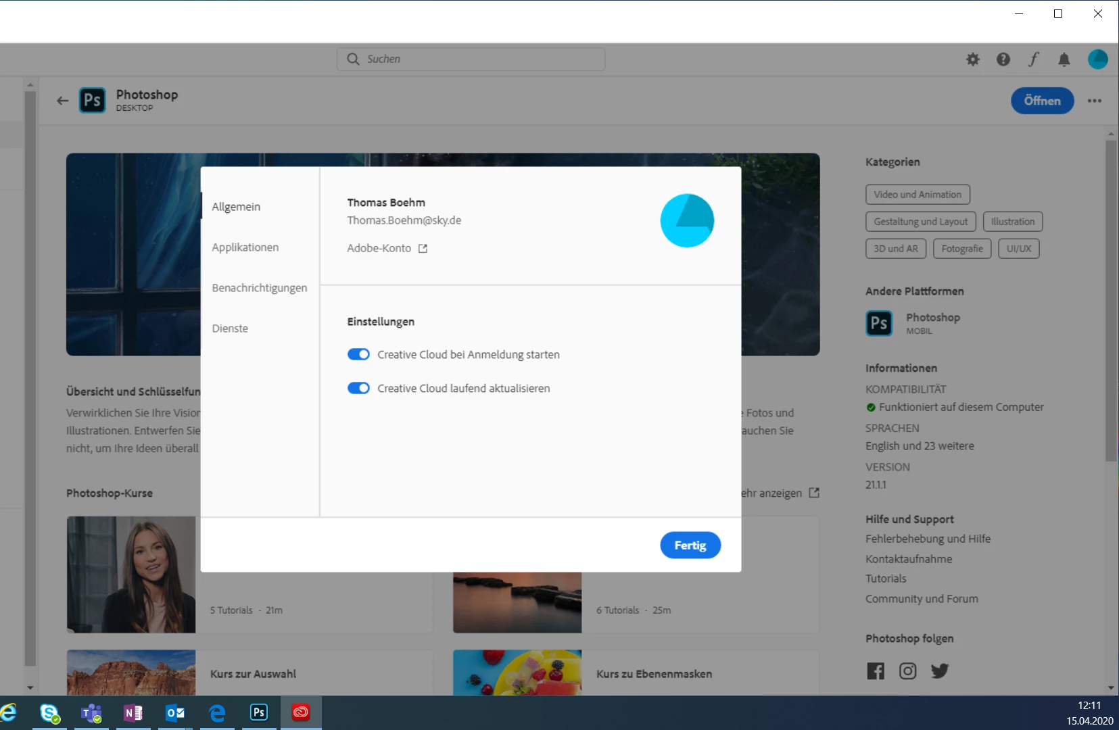The width and height of the screenshot is (1119, 730).
Task: Open the fonts 'f' icon
Action: 1034,59
